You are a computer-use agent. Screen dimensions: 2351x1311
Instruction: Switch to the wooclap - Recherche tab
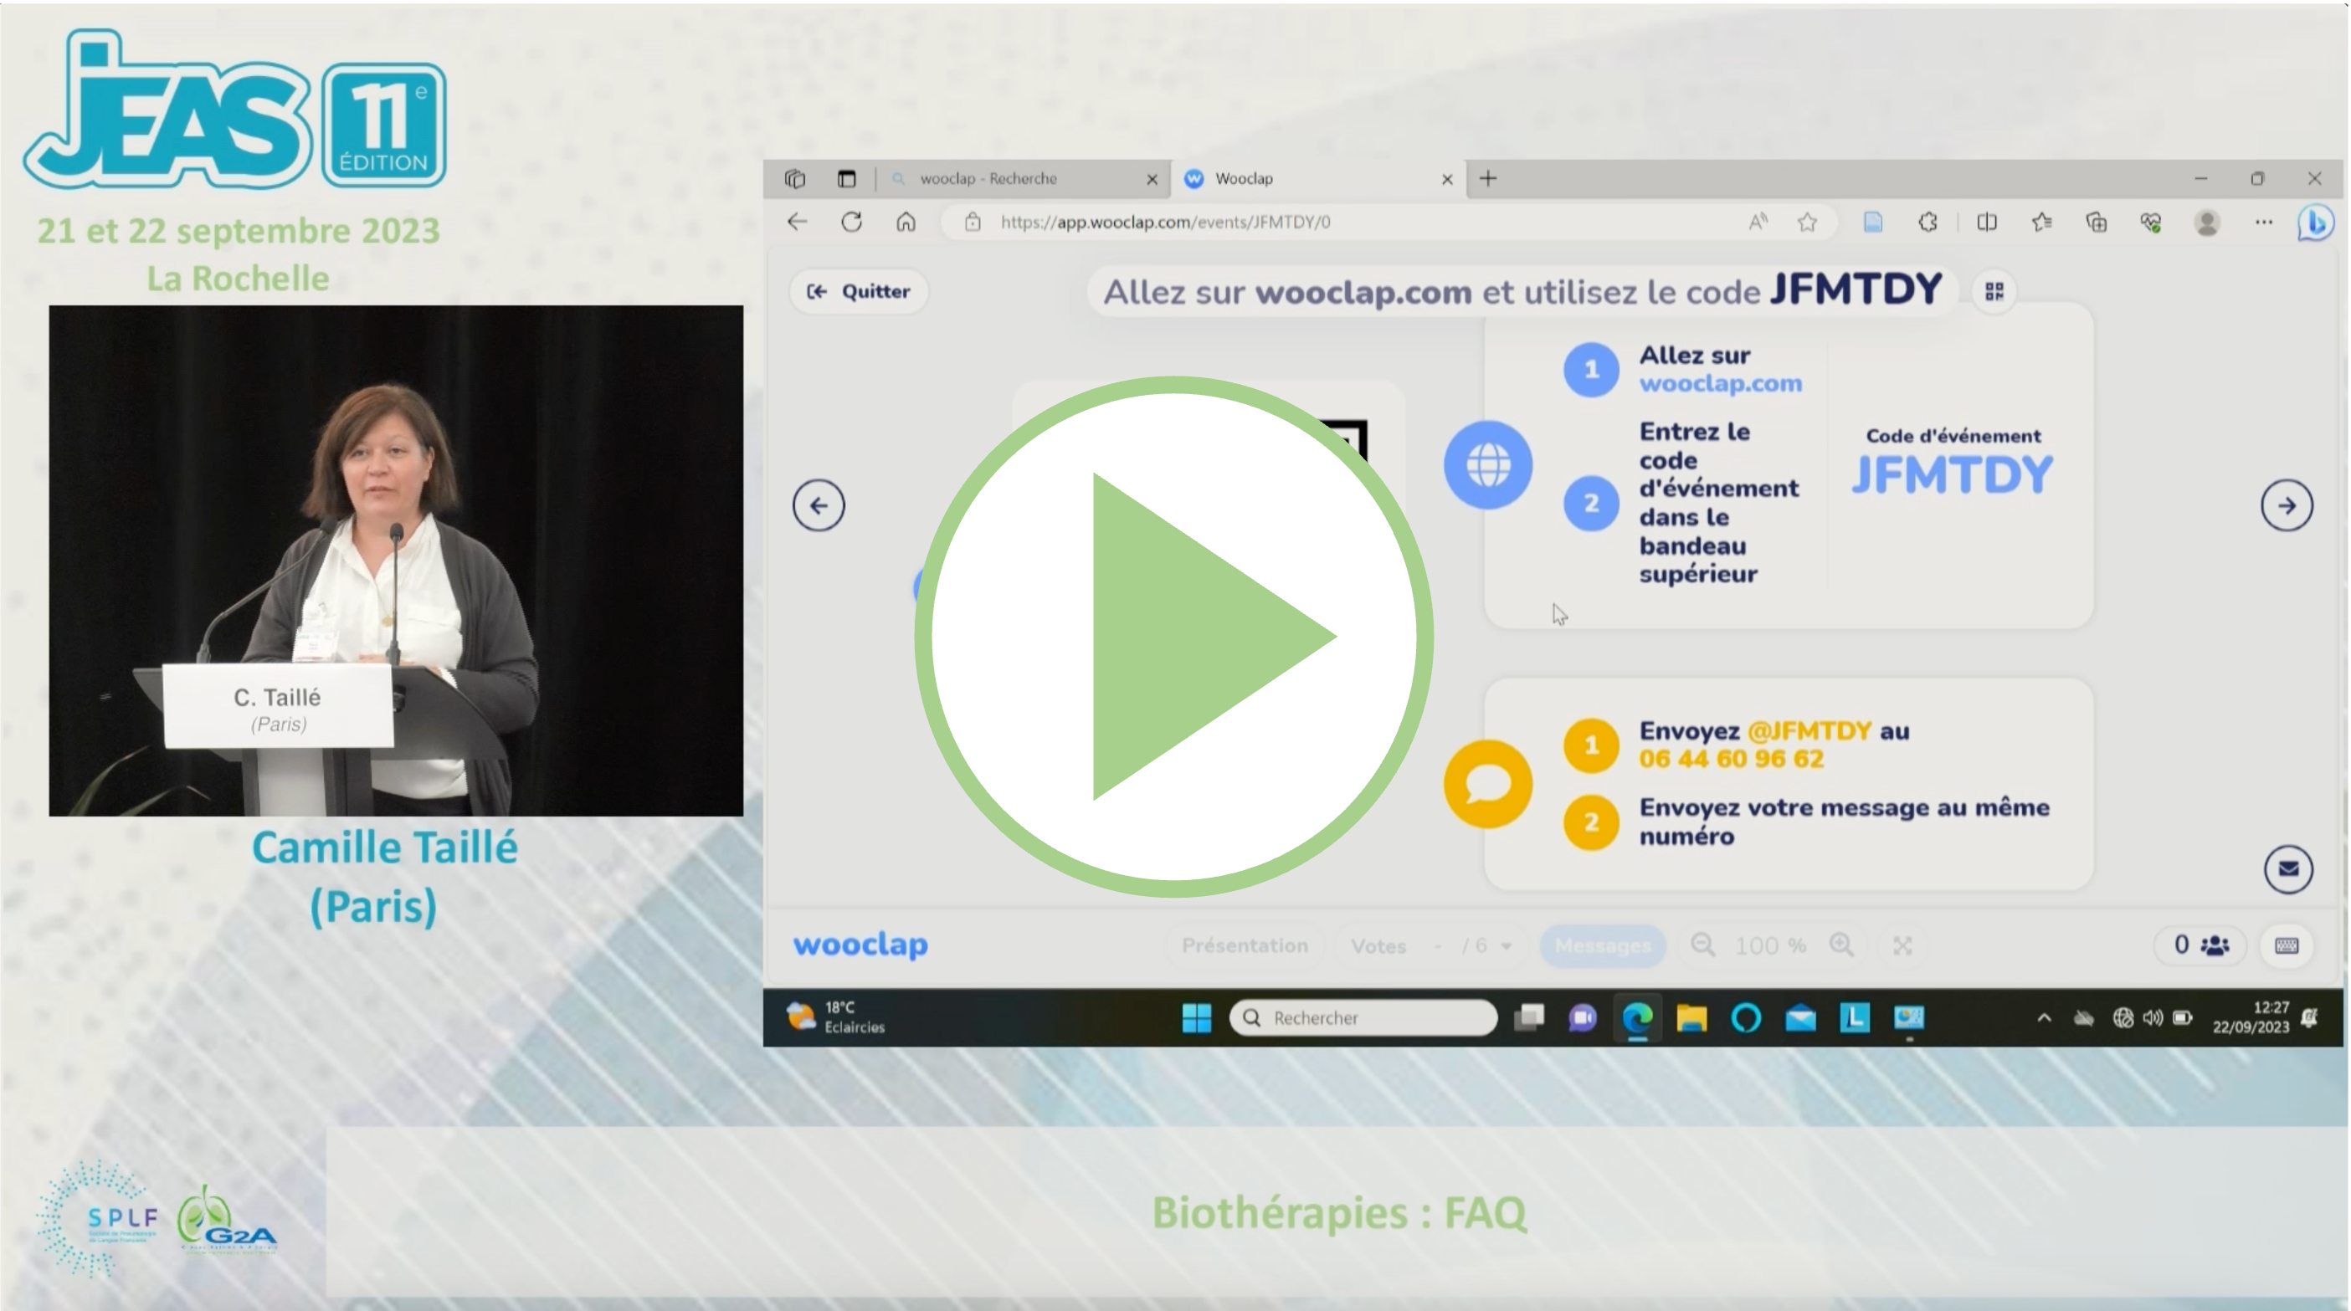pos(1023,179)
